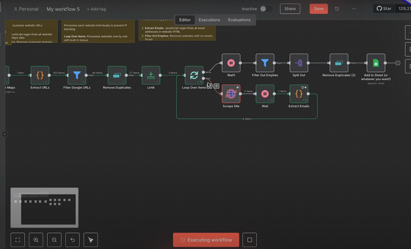This screenshot has width=411, height=249.
Task: Switch to the Editor tab
Action: pos(185,20)
